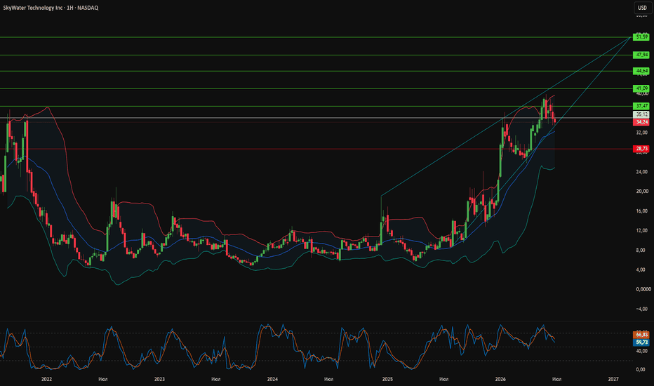Click the 2024 time axis label
Image resolution: width=654 pixels, height=386 pixels.
click(272, 379)
